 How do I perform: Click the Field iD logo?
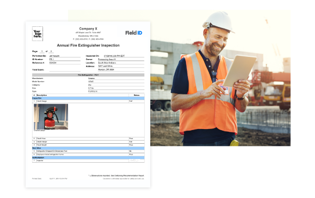coord(133,33)
